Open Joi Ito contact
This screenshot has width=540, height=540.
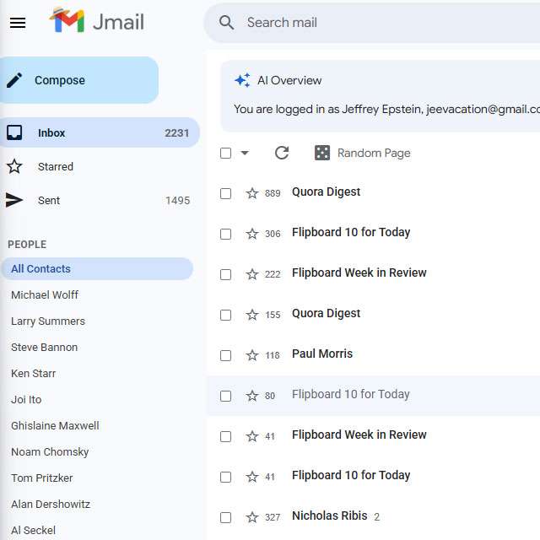pyautogui.click(x=26, y=399)
